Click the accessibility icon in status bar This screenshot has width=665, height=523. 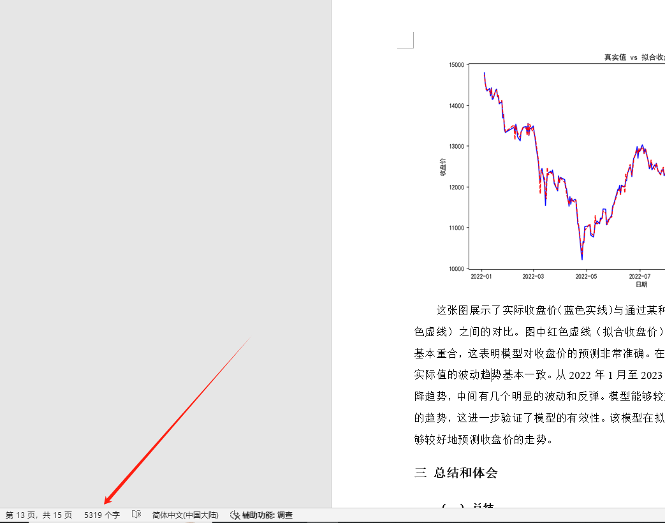(235, 515)
